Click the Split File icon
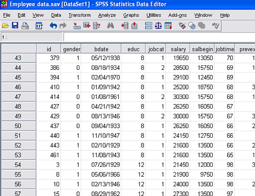 tap(149, 26)
